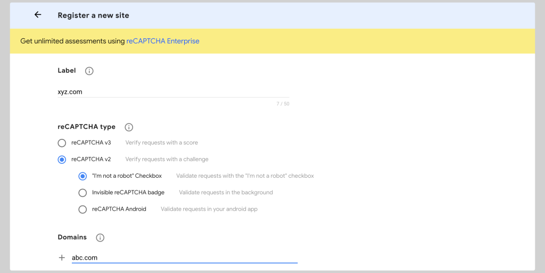Select the 'Domains' section heading
The width and height of the screenshot is (545, 273).
click(x=72, y=237)
